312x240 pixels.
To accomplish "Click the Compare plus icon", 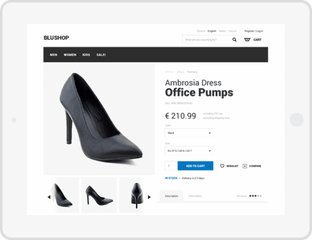I will pyautogui.click(x=245, y=166).
